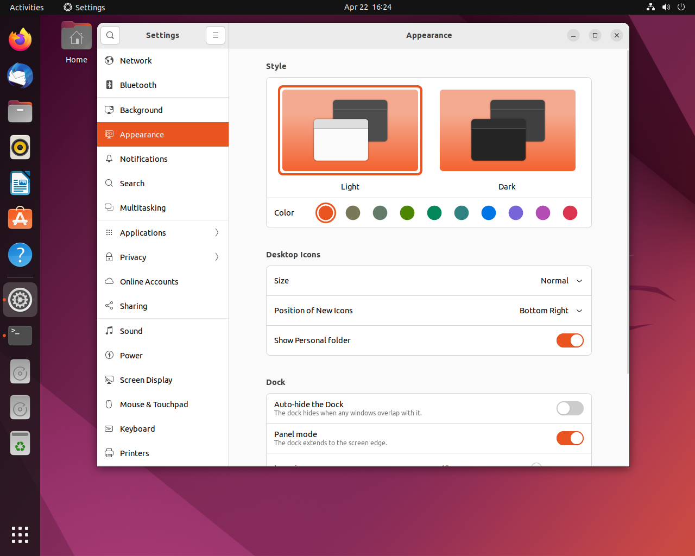Open the clock showing Apr 22 16:24
695x556 pixels.
(x=368, y=7)
